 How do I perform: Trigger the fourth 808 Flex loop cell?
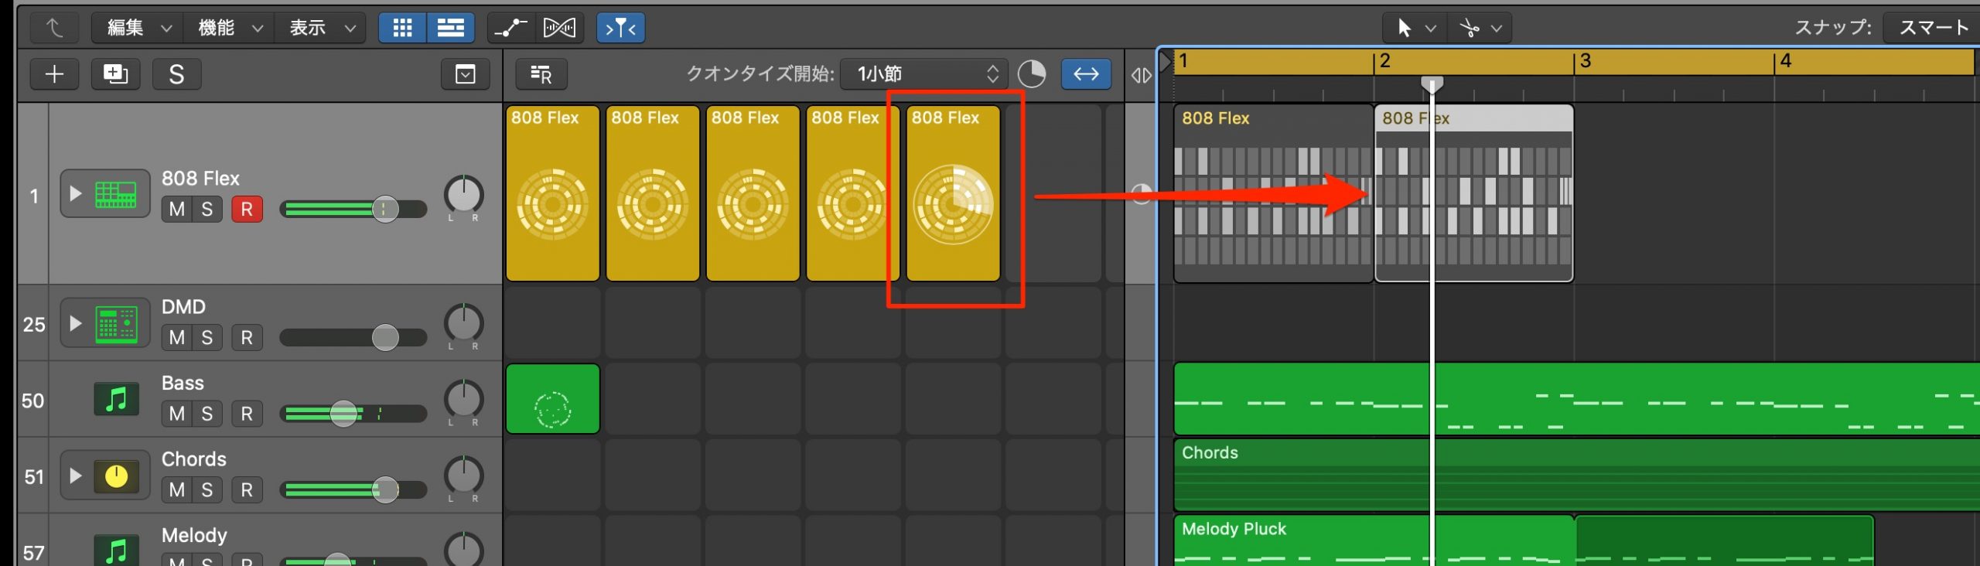852,193
